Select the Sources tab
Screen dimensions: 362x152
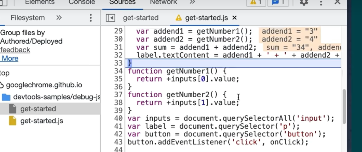122,2
